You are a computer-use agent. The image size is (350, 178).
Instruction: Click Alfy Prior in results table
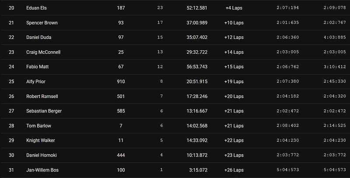[36, 82]
